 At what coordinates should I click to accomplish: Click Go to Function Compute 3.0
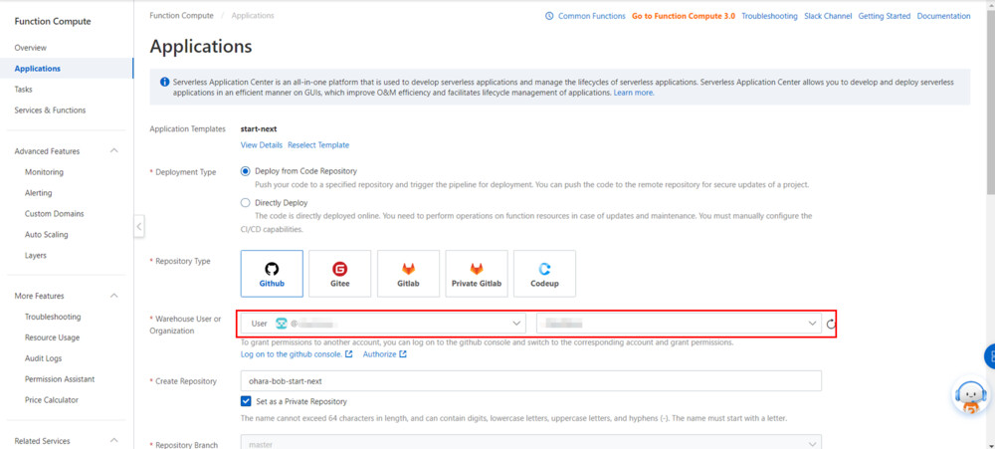click(x=684, y=16)
